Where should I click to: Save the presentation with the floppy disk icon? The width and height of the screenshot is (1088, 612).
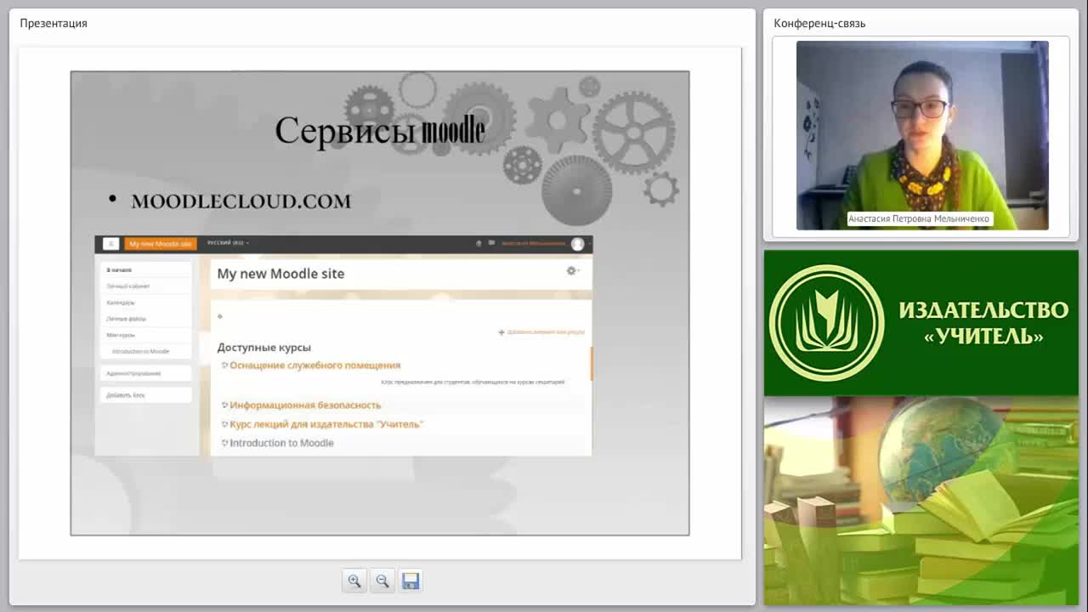coord(411,581)
